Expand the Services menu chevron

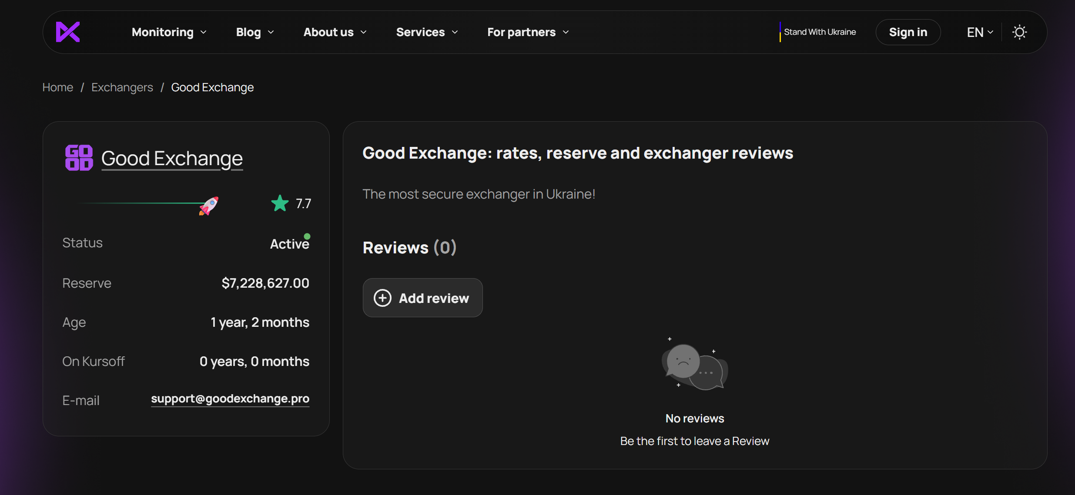(x=455, y=32)
